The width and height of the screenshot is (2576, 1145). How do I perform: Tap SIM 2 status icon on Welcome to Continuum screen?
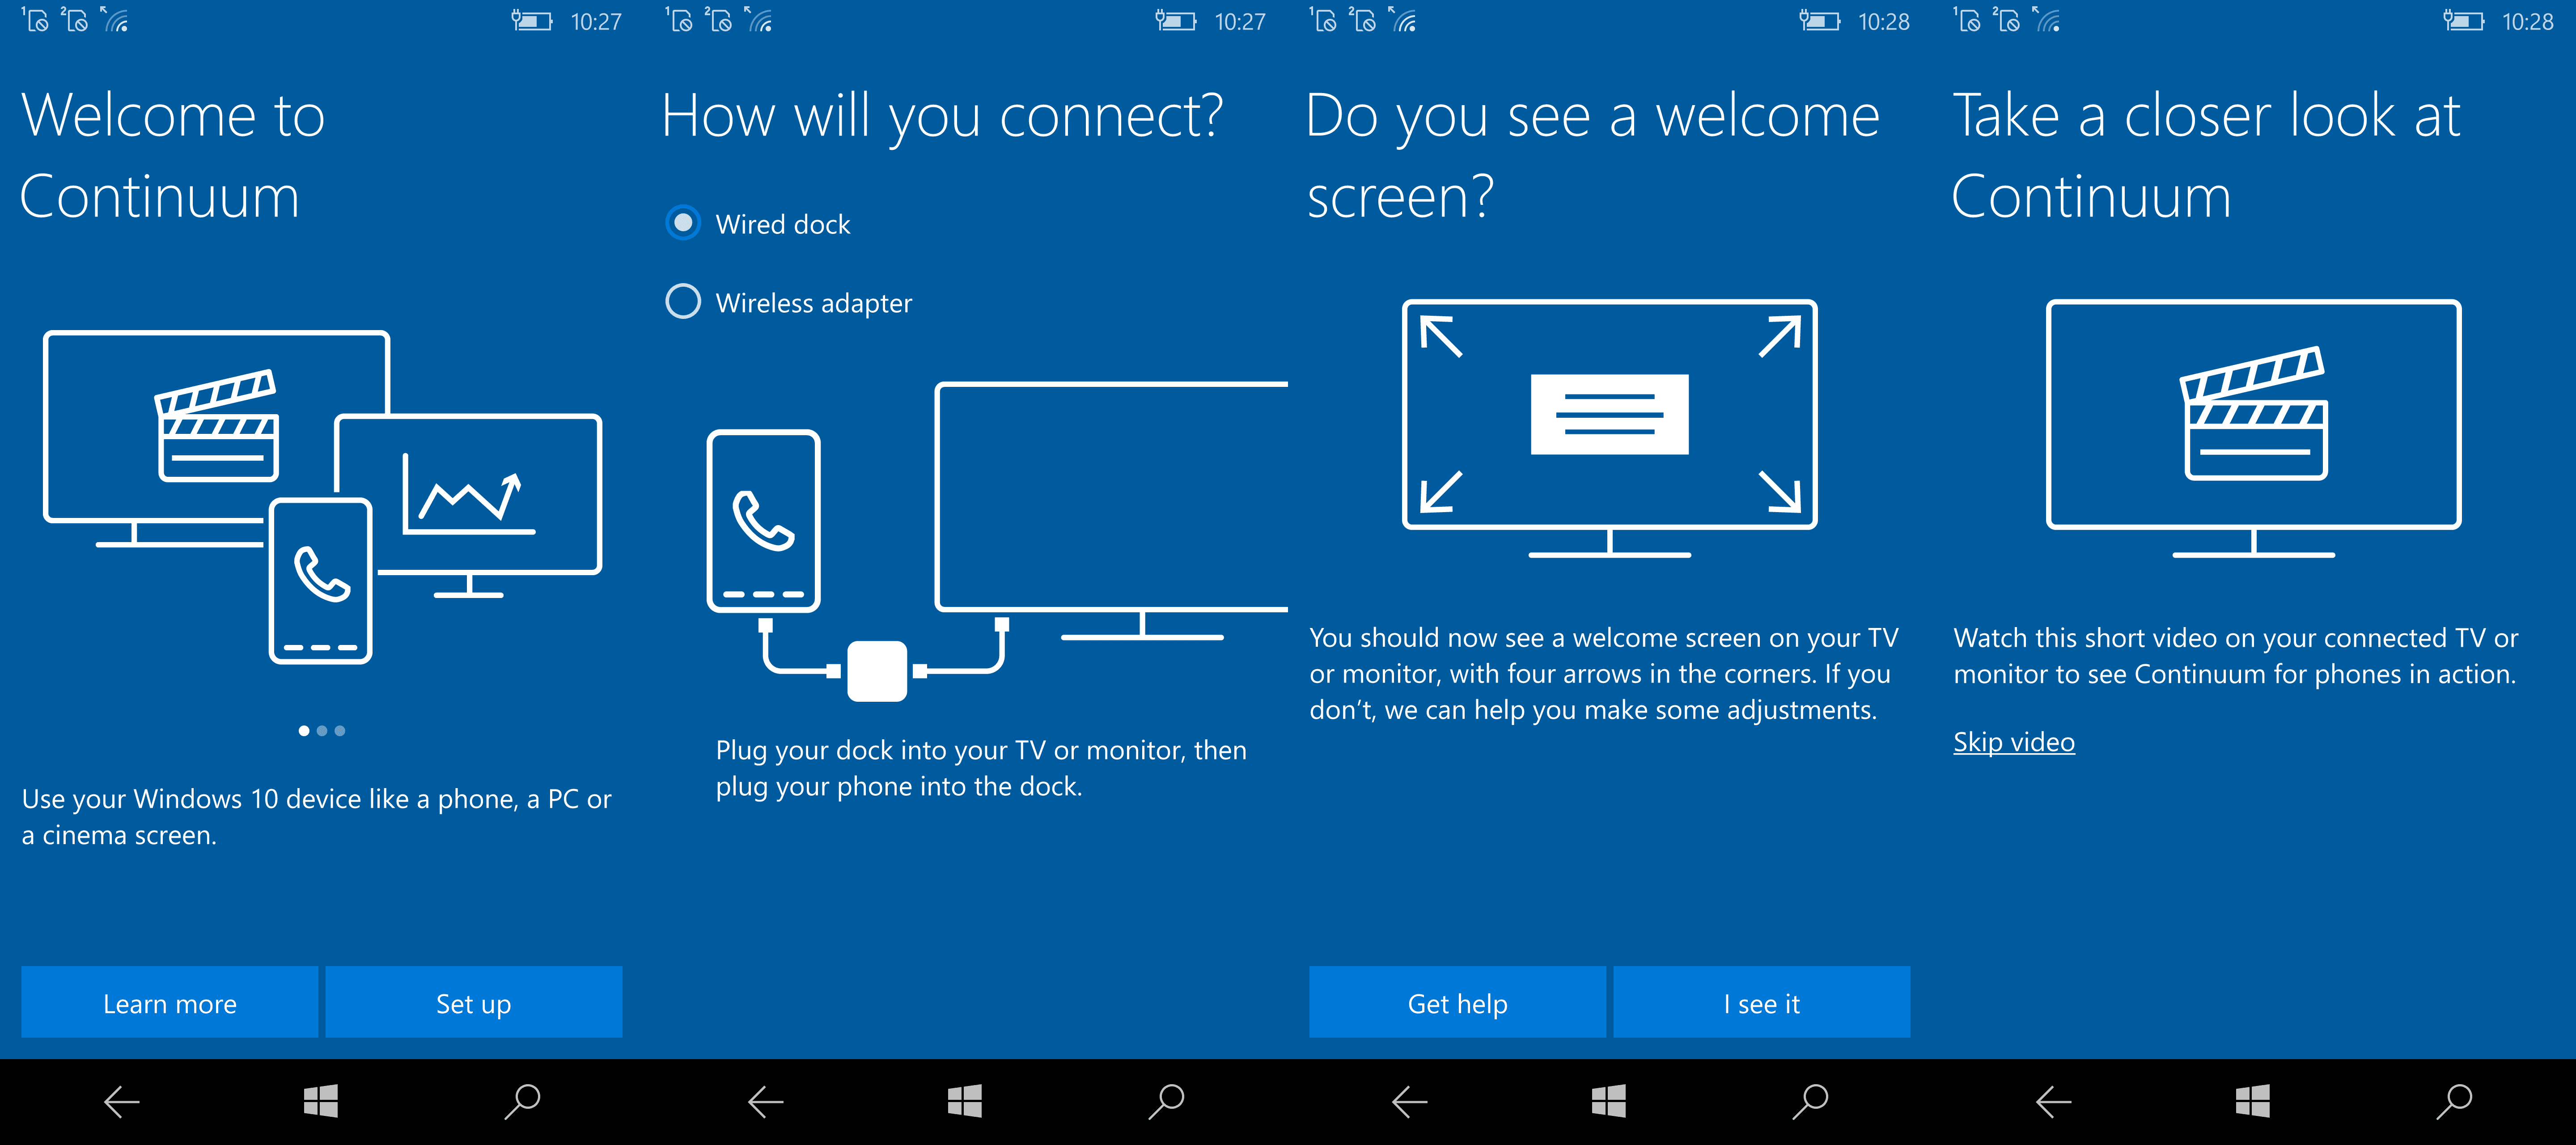coord(75,20)
